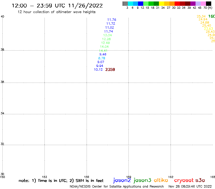Click the orange wave height value 24.88
Image resolution: width=215 pixels, height=189 pixels.
(x=205, y=22)
